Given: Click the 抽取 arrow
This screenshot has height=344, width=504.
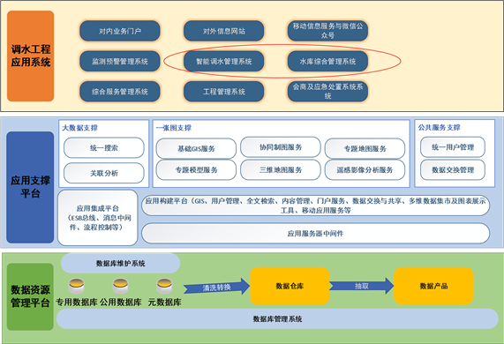Looking at the screenshot, I should 362,286.
